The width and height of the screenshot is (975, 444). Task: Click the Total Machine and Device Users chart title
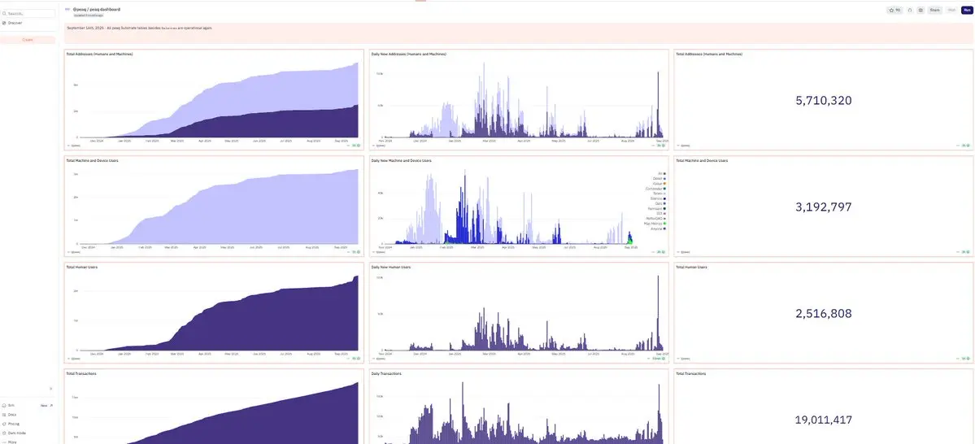[x=92, y=160]
